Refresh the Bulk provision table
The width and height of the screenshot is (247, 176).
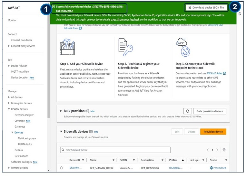click(187, 111)
